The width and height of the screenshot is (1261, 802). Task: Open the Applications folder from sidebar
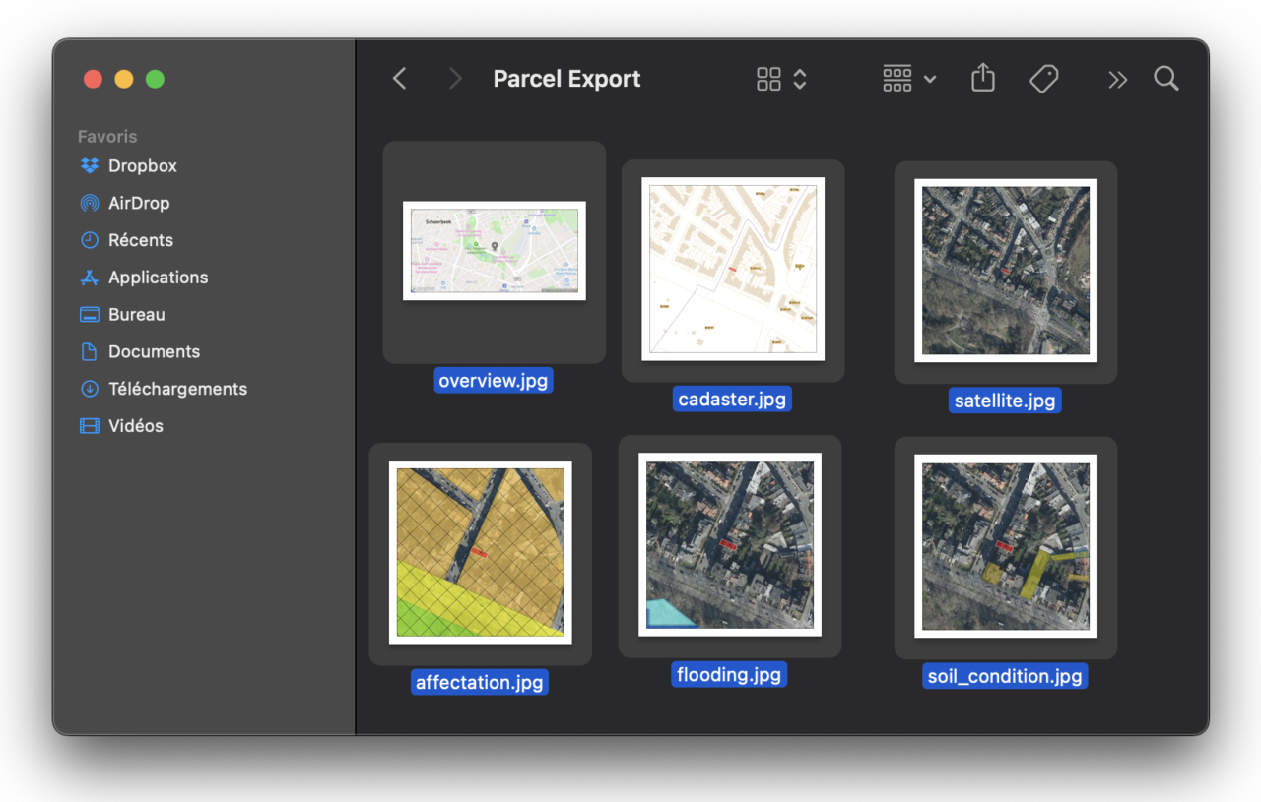pos(158,277)
